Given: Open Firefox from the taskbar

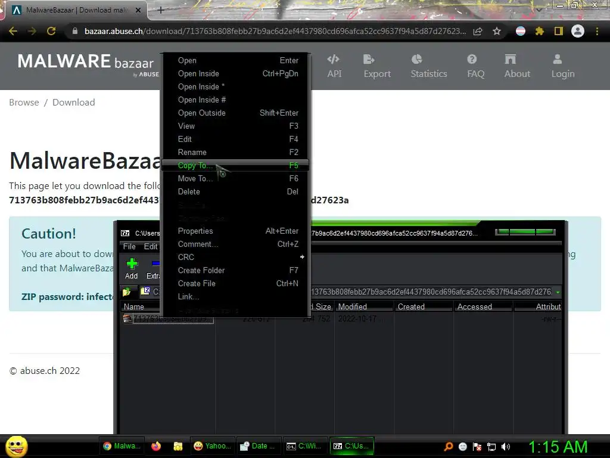Looking at the screenshot, I should [156, 446].
